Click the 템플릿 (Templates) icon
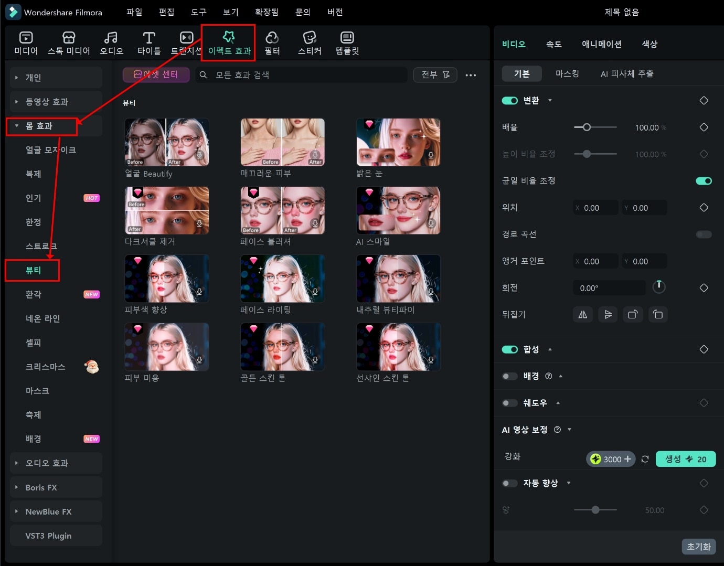 pos(347,42)
